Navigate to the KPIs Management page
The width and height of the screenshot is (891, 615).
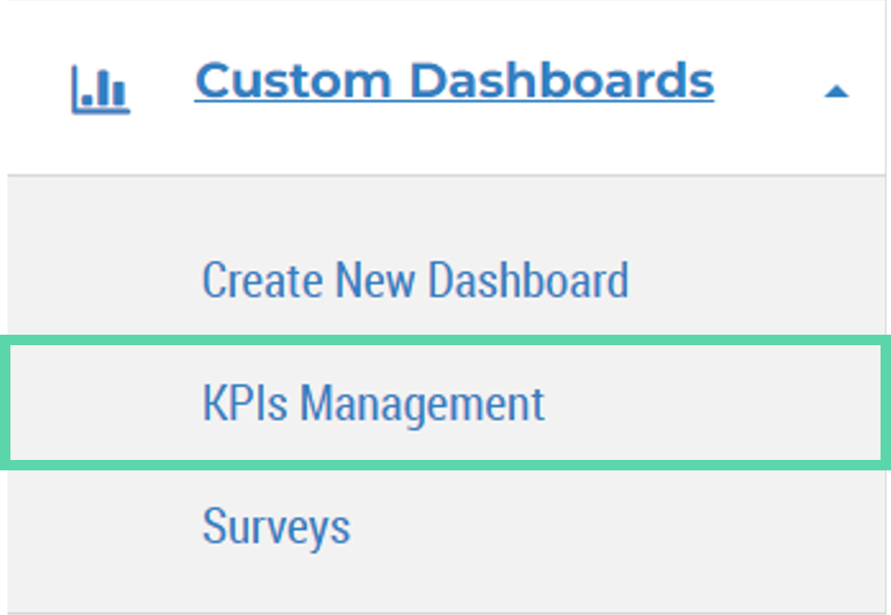pos(373,403)
